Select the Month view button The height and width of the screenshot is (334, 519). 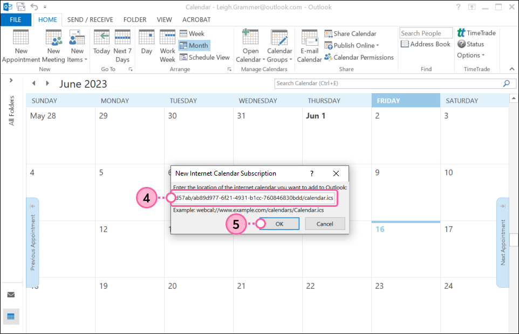194,46
